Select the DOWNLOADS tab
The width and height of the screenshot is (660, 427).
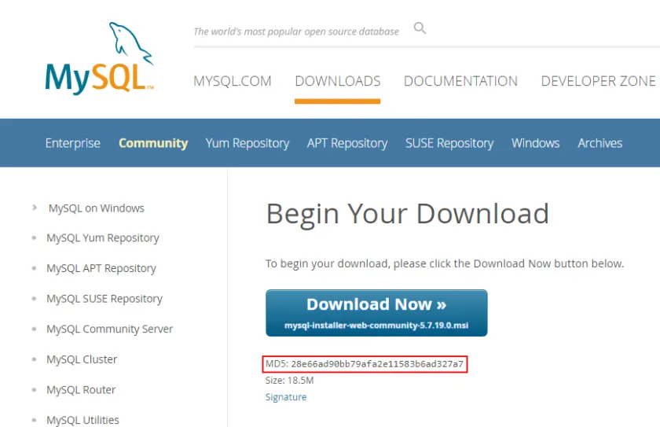point(338,81)
